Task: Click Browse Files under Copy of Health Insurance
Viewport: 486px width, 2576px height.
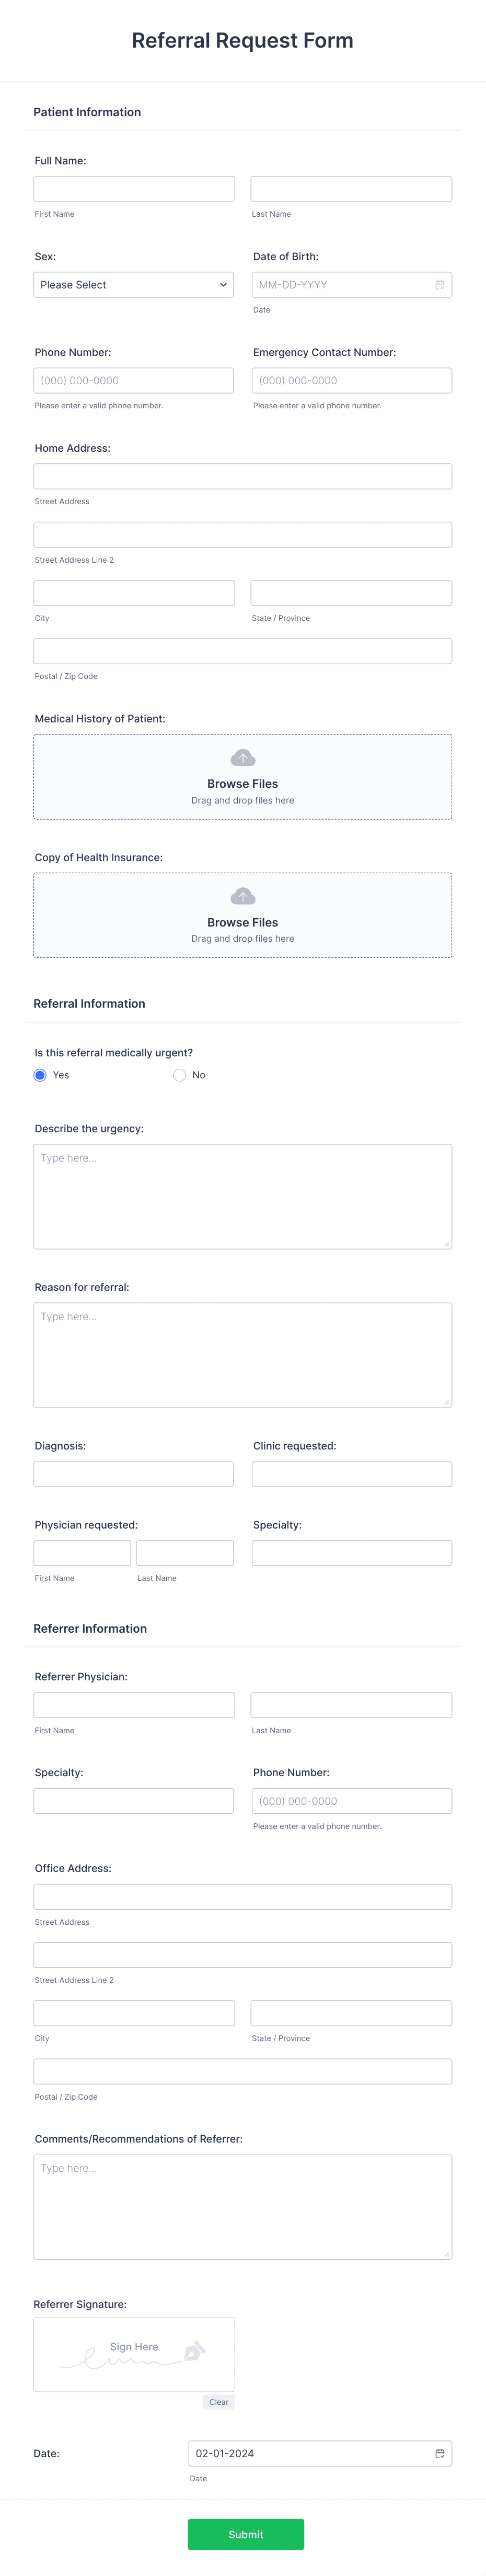Action: 242,922
